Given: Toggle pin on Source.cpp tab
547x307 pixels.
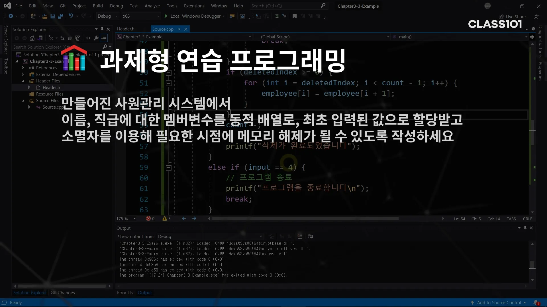Looking at the screenshot, I should tap(179, 29).
